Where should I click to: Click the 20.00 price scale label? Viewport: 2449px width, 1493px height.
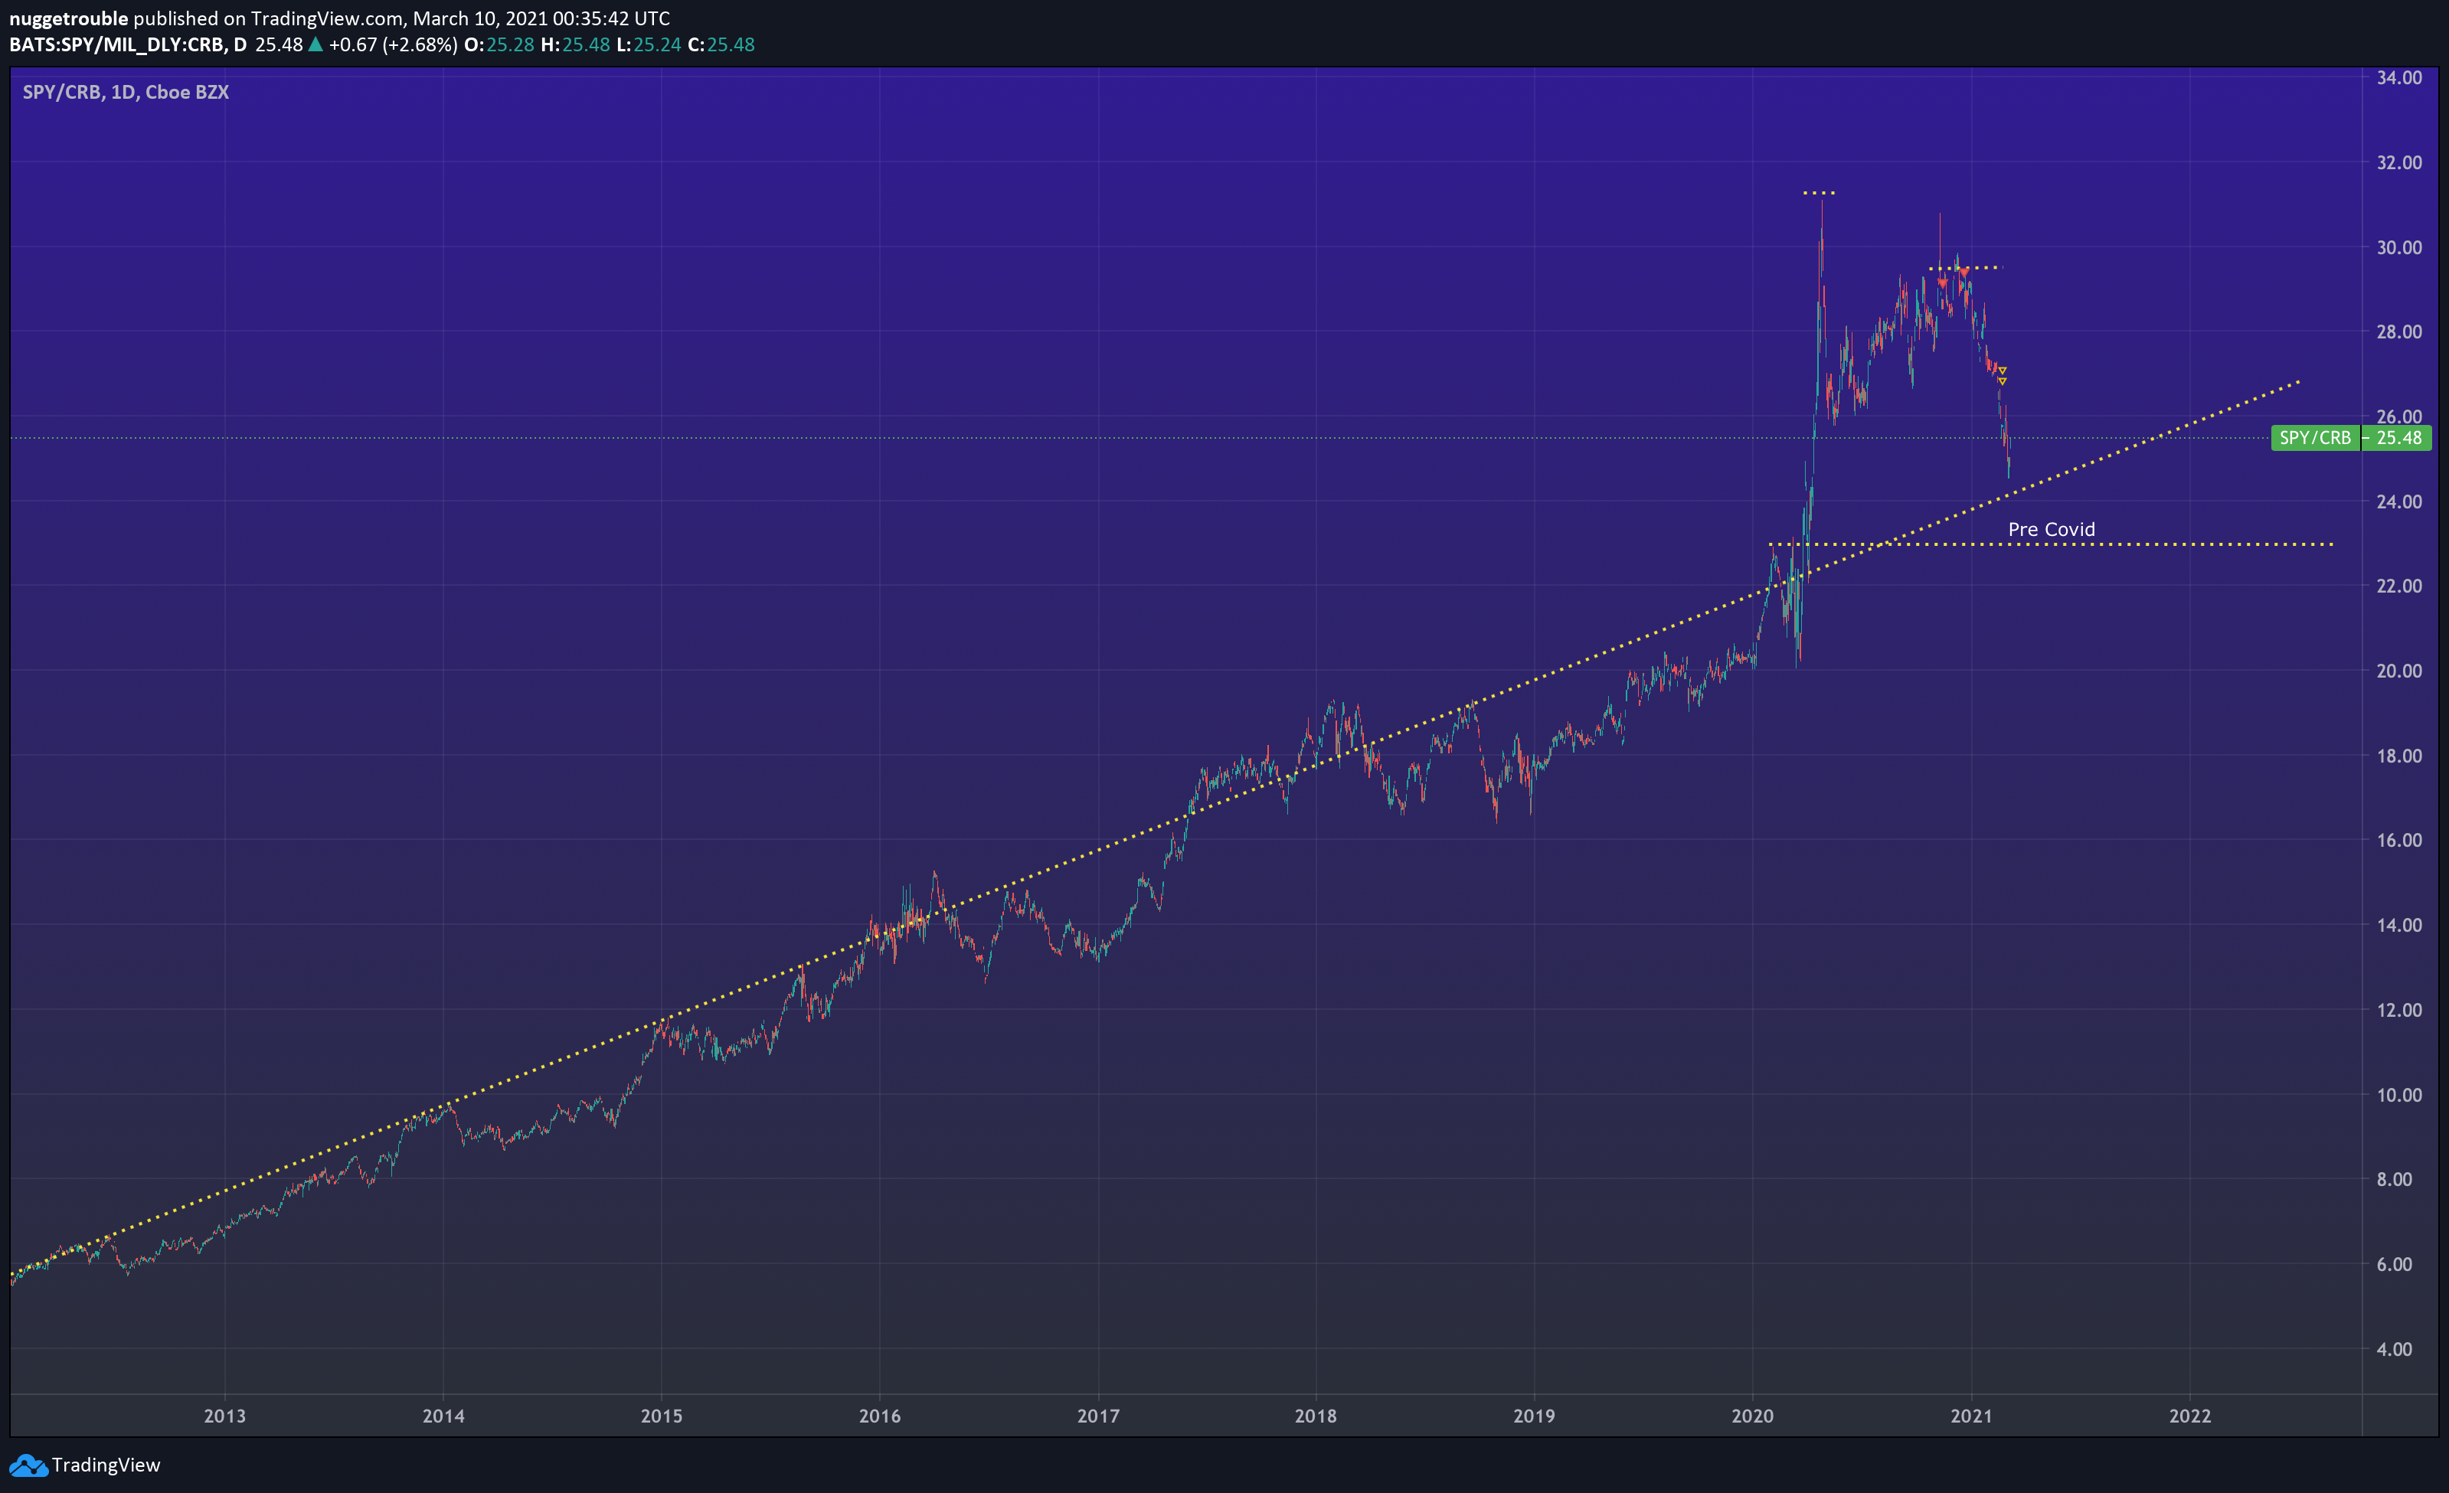click(x=2399, y=671)
